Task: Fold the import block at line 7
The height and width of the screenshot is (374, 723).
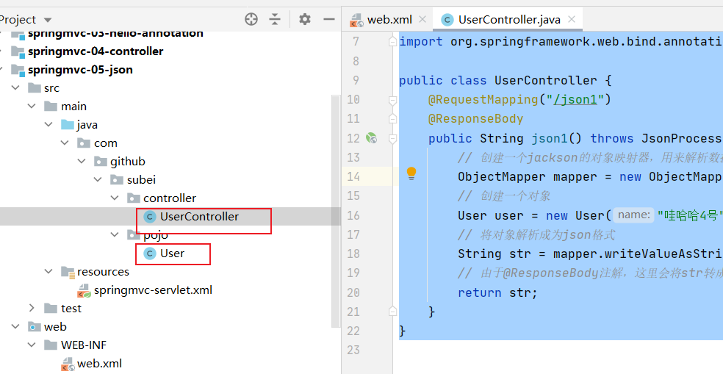Action: [393, 42]
